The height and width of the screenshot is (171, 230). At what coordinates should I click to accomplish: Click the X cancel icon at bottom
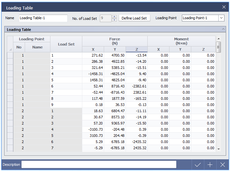pos(223,165)
